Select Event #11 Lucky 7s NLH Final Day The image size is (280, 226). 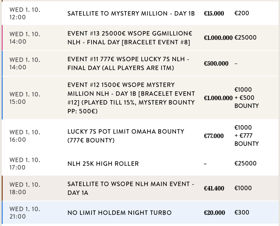tap(128, 64)
